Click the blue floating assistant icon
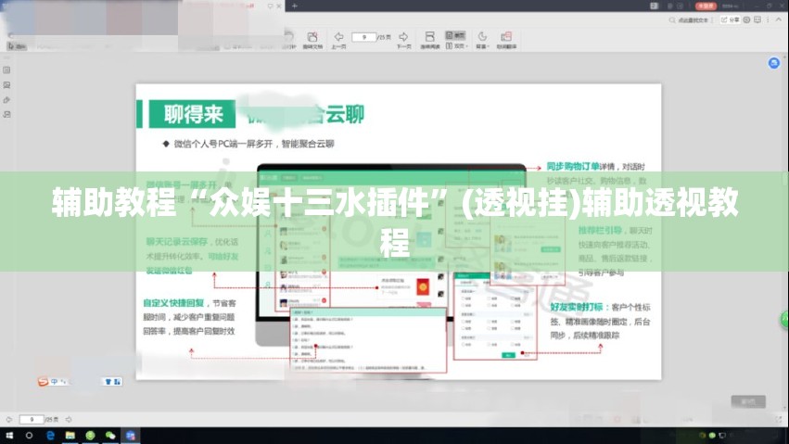The width and height of the screenshot is (789, 444). [774, 63]
